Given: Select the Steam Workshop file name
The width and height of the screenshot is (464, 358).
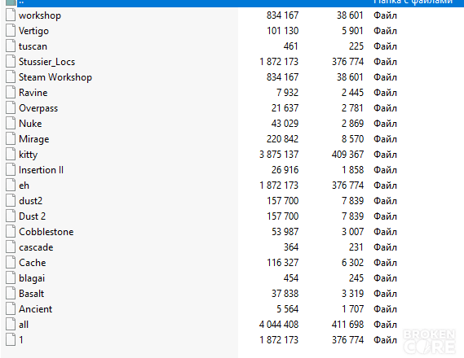Looking at the screenshot, I should 55,77.
